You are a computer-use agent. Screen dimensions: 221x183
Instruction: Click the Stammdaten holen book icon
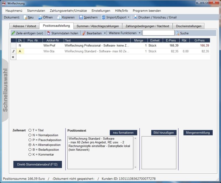pyautogui.click(x=49, y=33)
